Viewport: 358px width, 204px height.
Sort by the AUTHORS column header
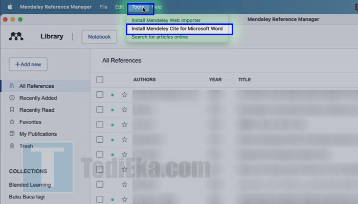pyautogui.click(x=145, y=80)
